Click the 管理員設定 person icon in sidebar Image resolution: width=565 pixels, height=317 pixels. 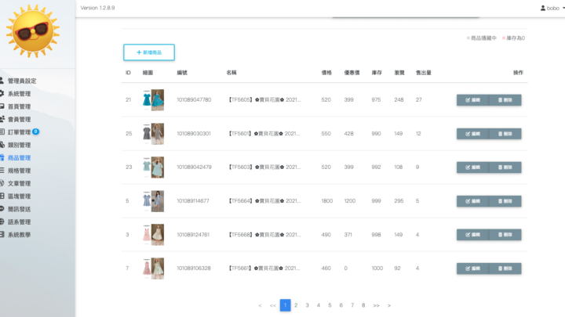pos(3,81)
